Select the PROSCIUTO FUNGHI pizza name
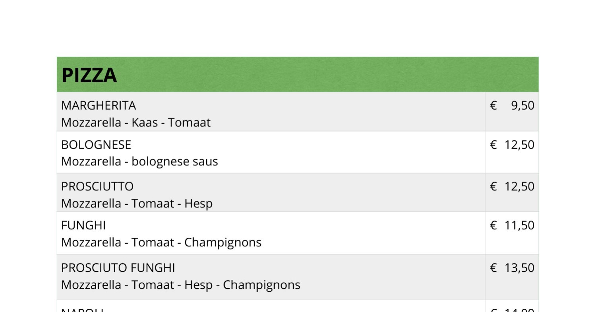Image resolution: width=596 pixels, height=312 pixels. click(x=118, y=268)
